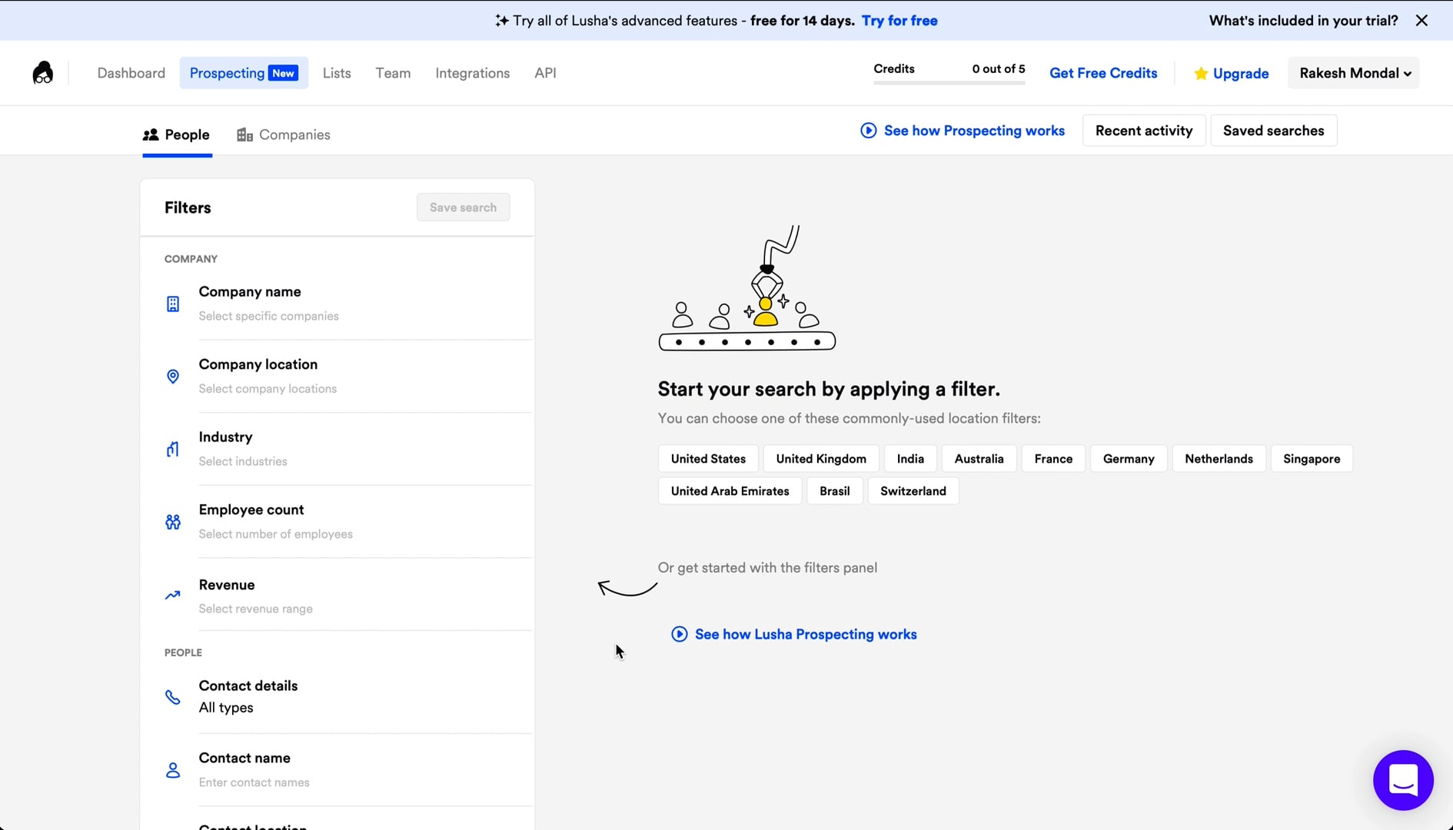This screenshot has width=1453, height=830.
Task: Expand the Contact details filter
Action: [x=349, y=697]
